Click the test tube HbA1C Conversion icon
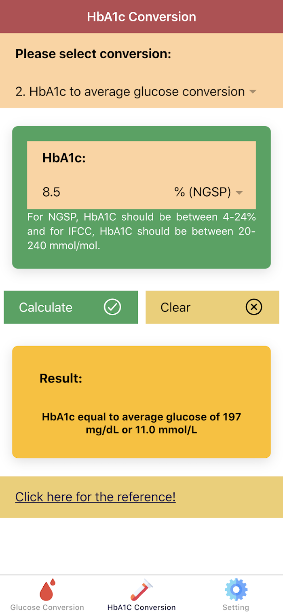283x613 pixels. (x=141, y=590)
